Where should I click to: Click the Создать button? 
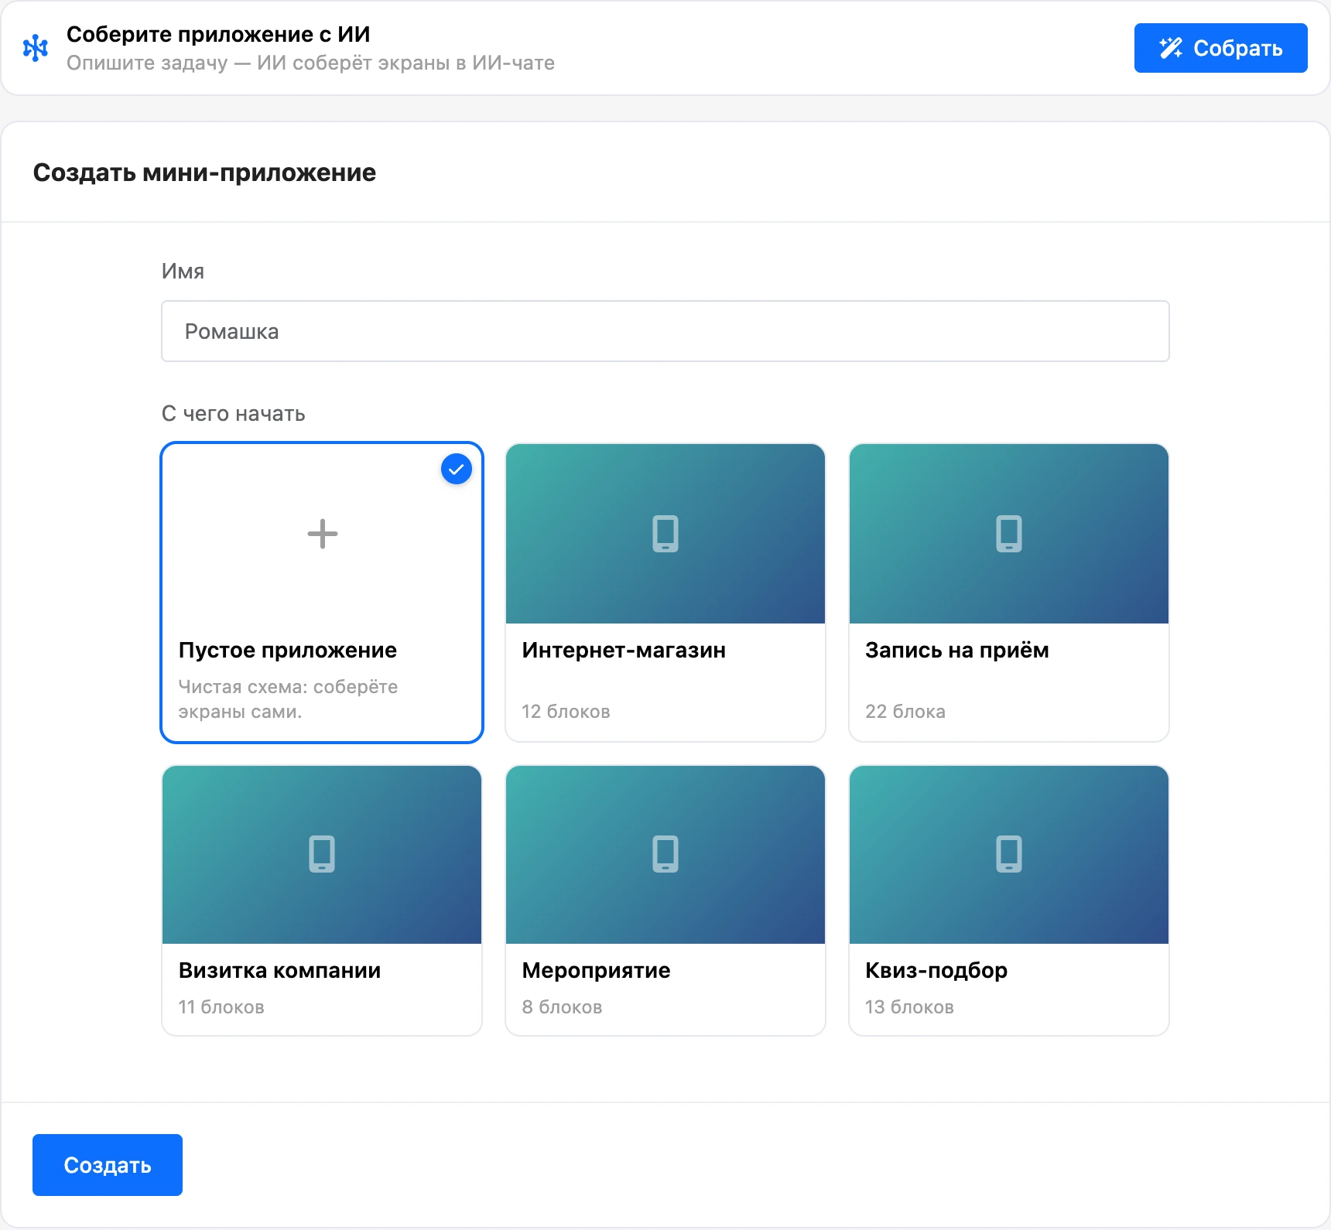pos(108,1165)
